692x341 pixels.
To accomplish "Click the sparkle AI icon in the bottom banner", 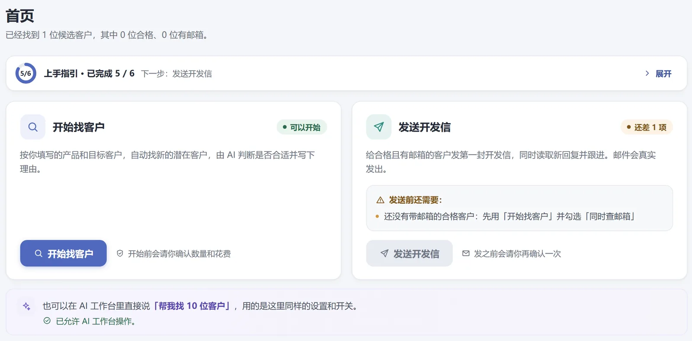I will tap(26, 306).
